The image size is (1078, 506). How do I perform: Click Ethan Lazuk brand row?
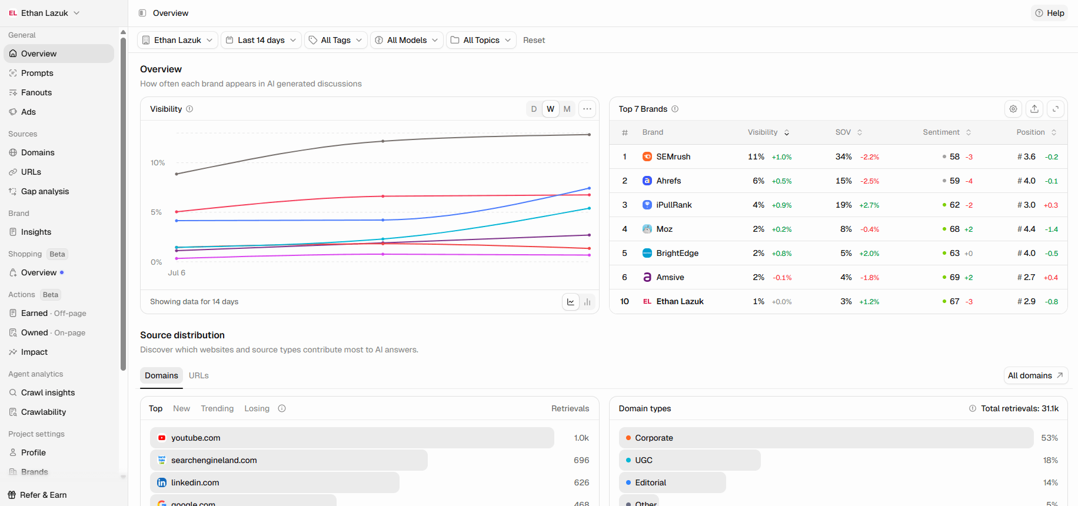click(x=839, y=301)
